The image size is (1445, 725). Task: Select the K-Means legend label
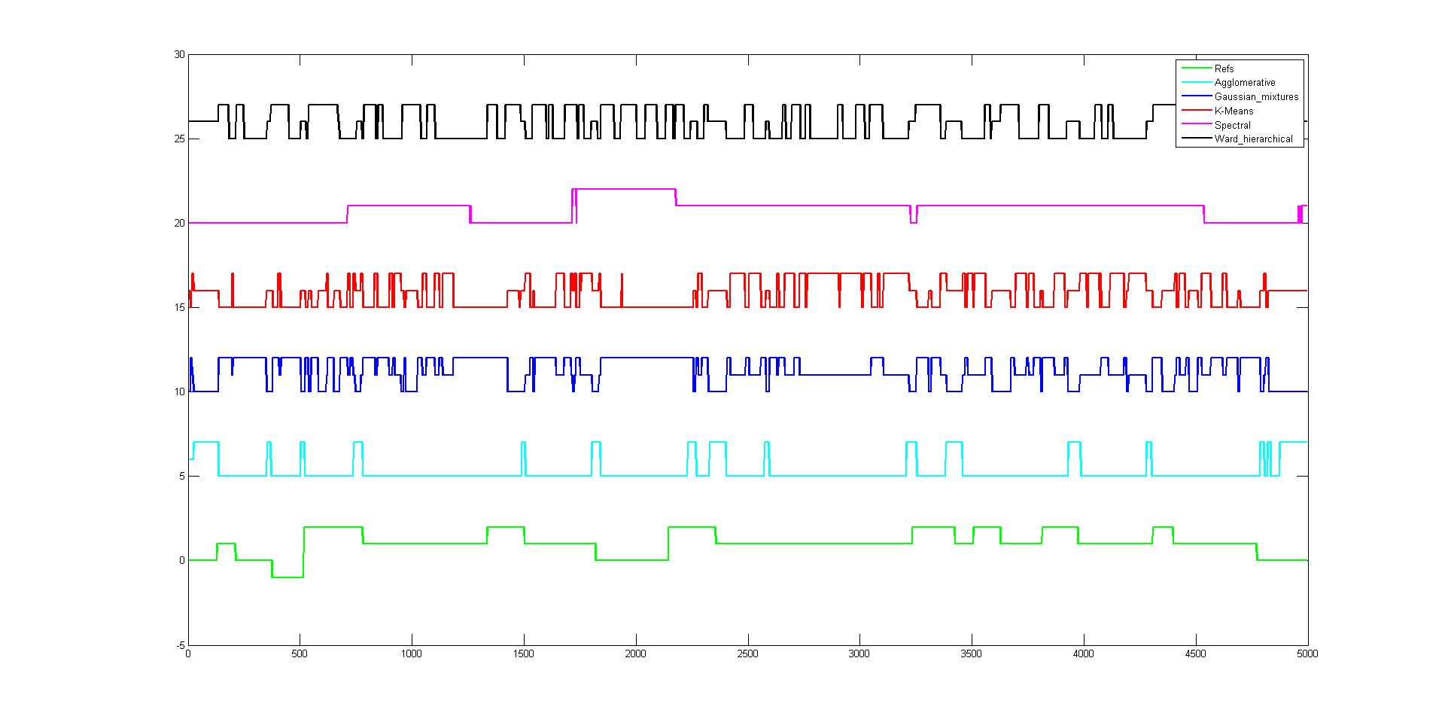(1234, 111)
